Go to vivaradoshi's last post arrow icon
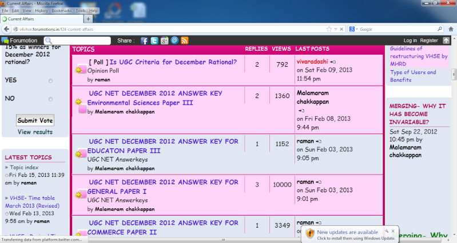Viewport: 457px width, 243px height. 333,62
